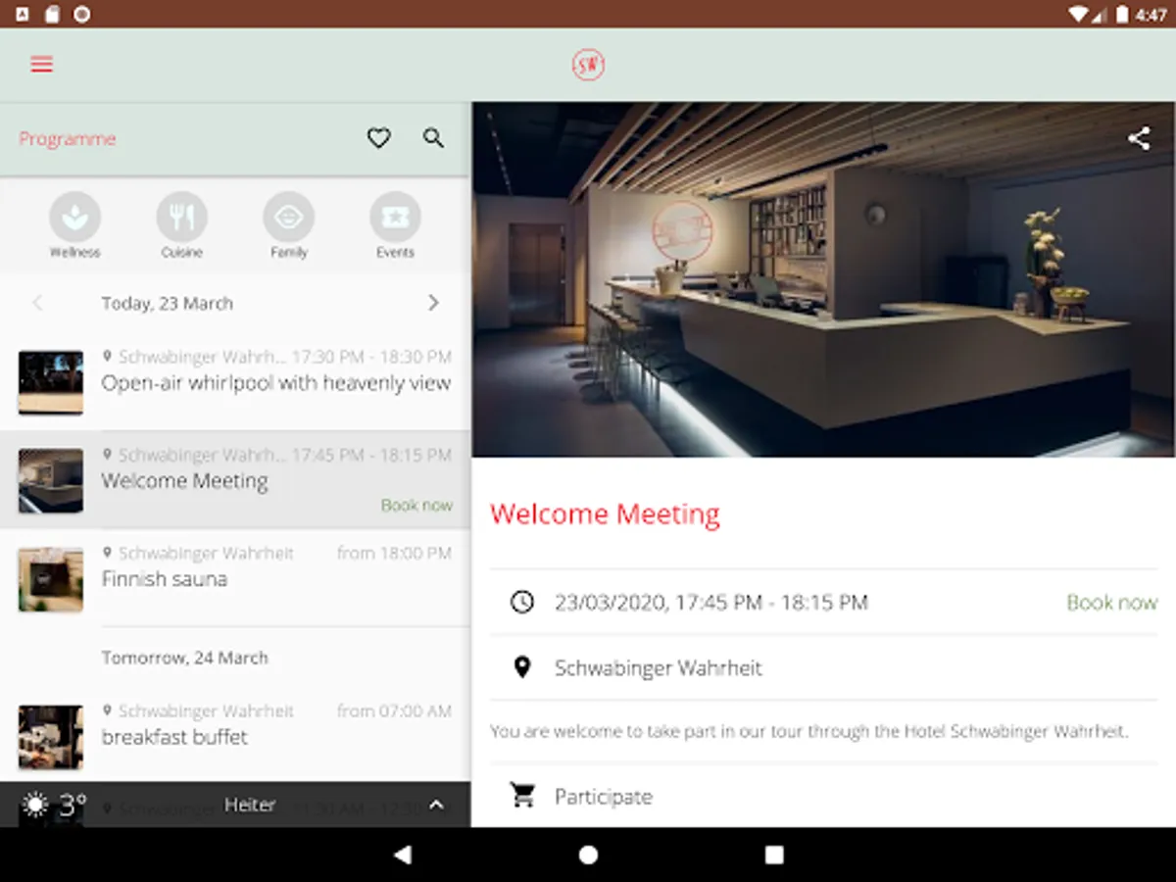Click the 3° temperature reading
This screenshot has height=882, width=1176.
pyautogui.click(x=73, y=806)
